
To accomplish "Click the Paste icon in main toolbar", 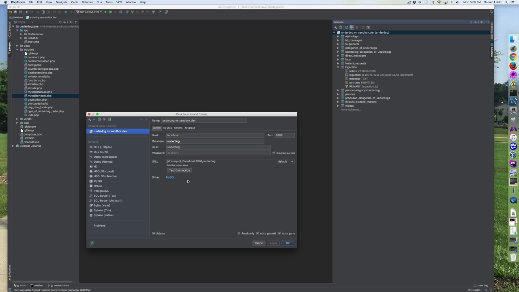I will pyautogui.click(x=48, y=12).
